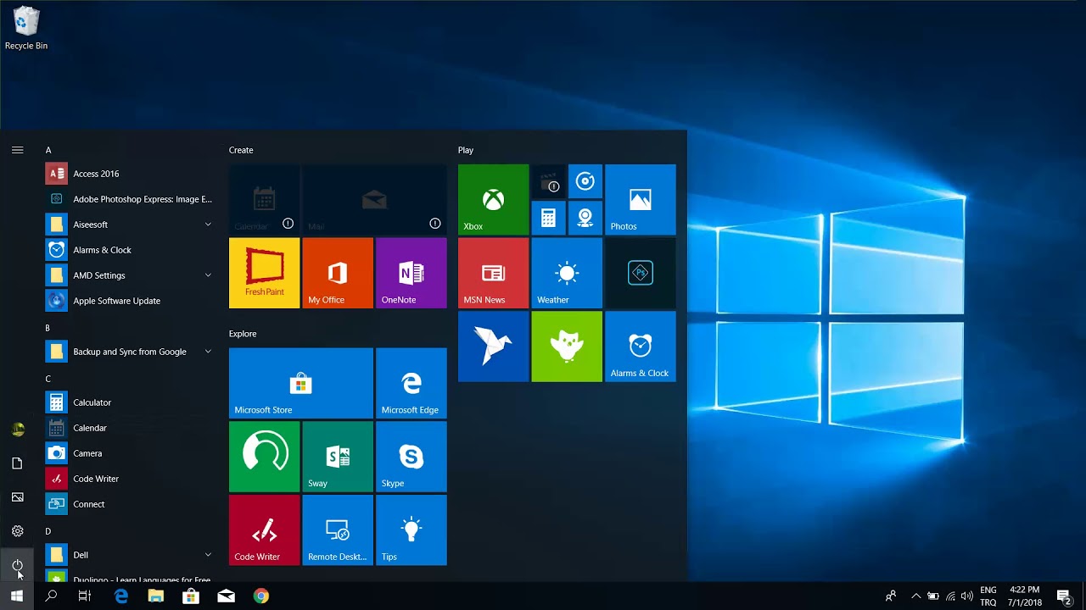
Task: Open the Tips tile
Action: point(411,530)
